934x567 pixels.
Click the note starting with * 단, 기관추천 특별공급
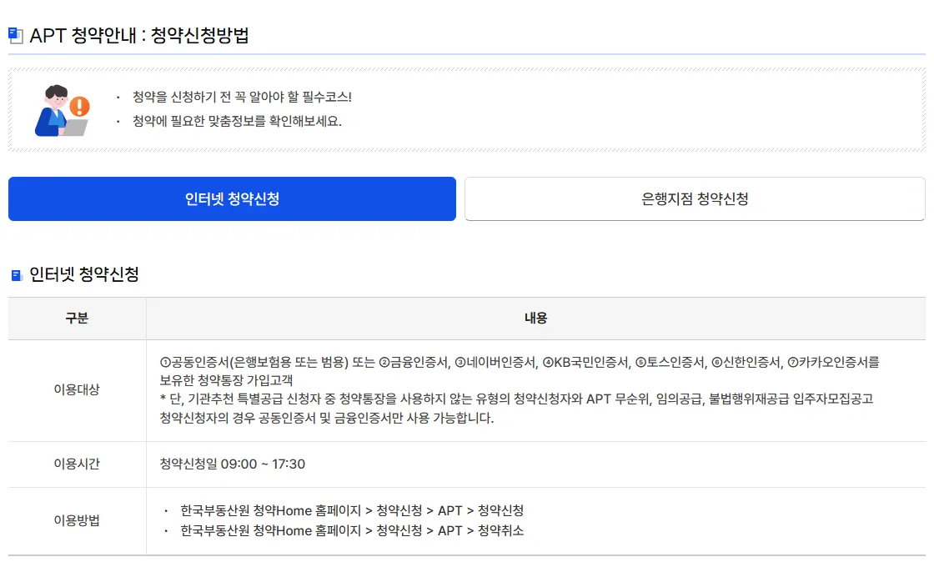(x=516, y=399)
